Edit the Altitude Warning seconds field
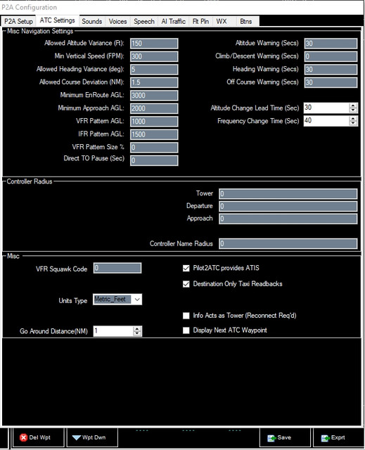This screenshot has width=365, height=450. [331, 44]
